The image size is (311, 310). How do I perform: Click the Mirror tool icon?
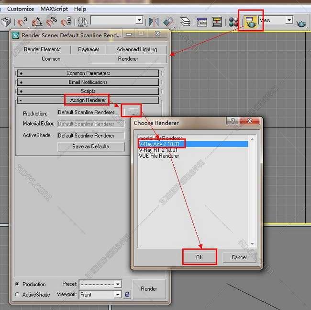(154, 22)
